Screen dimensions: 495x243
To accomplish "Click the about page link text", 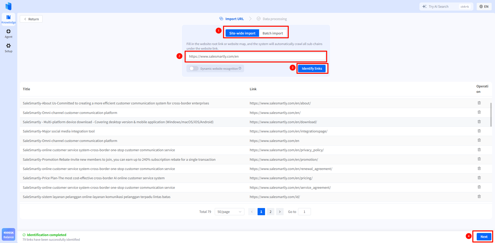I will (x=280, y=103).
